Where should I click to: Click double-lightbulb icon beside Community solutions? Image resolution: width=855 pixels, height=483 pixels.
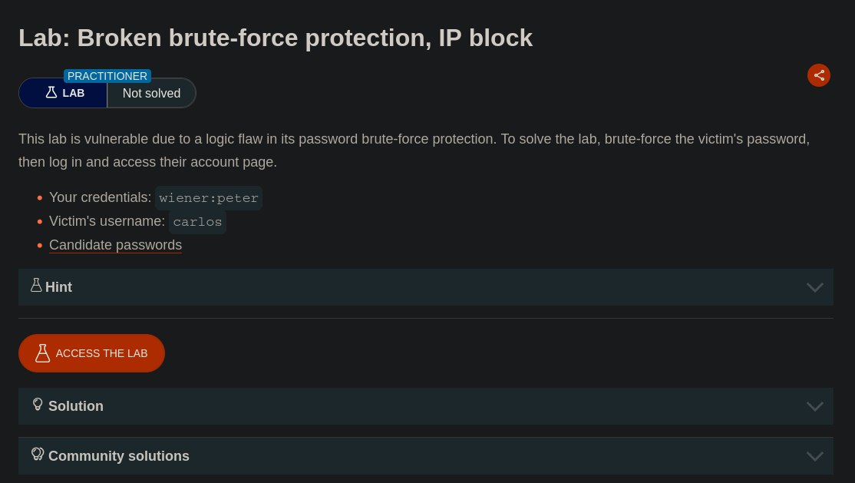(x=38, y=455)
